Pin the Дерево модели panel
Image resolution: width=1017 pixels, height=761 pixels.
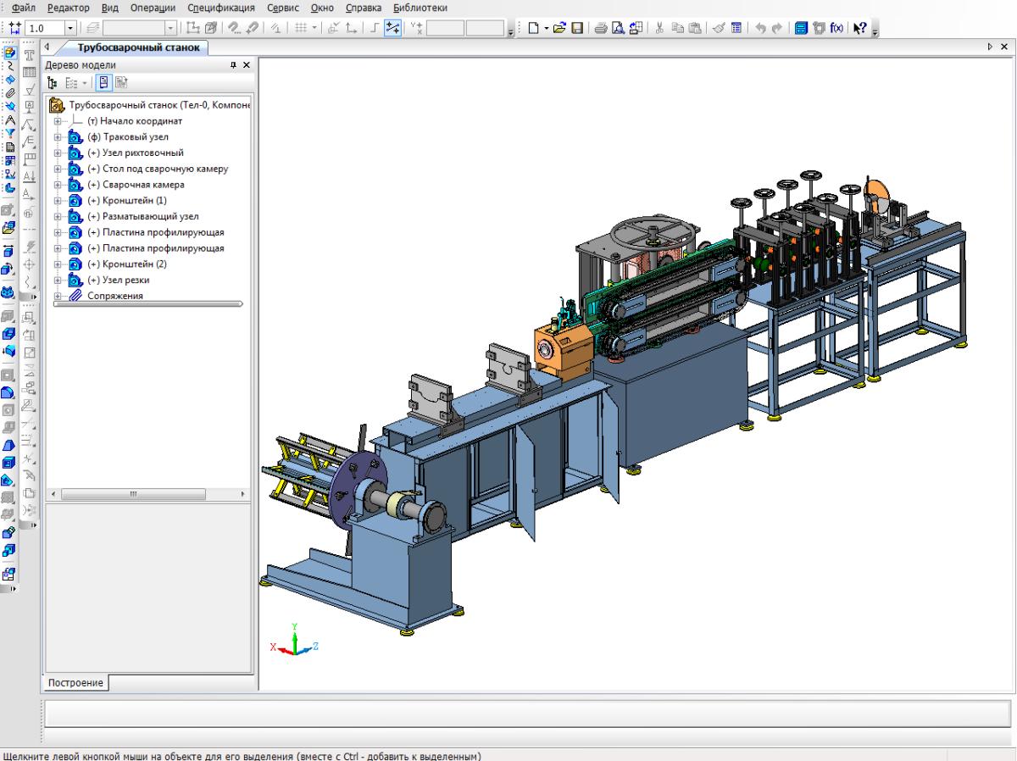233,65
